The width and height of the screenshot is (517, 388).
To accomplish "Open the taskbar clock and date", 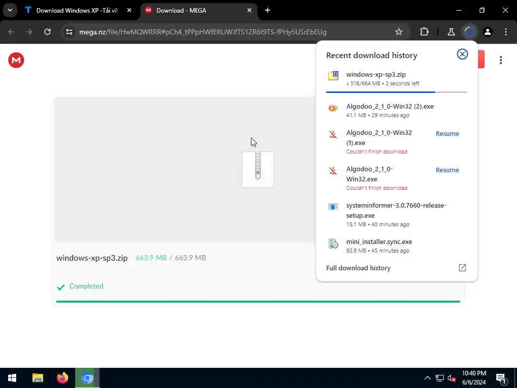I will pyautogui.click(x=474, y=378).
